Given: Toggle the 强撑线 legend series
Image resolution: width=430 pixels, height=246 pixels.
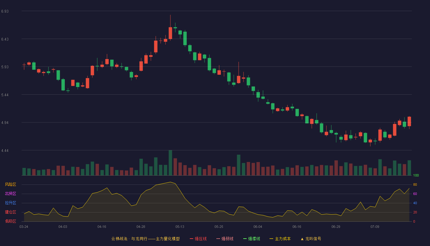Looking at the screenshot, I should click(252, 239).
